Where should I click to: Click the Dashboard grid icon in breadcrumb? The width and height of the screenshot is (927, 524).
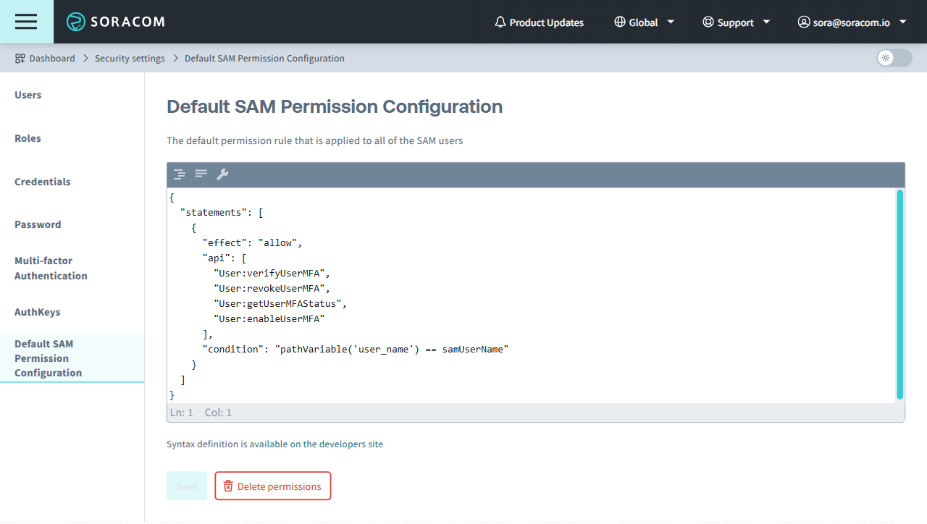coord(20,59)
